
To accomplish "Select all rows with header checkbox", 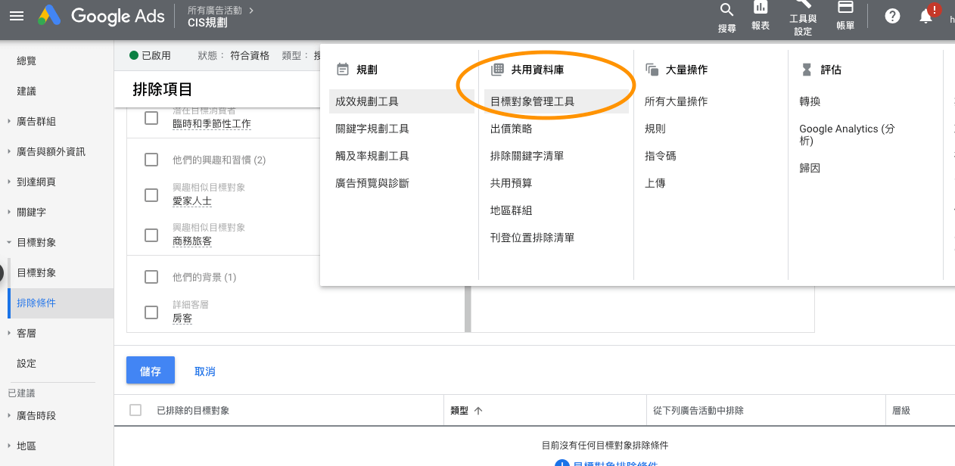I will point(135,410).
